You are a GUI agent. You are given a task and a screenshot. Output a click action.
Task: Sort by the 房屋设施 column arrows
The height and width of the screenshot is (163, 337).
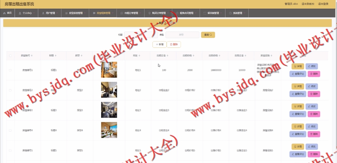(x=271, y=56)
